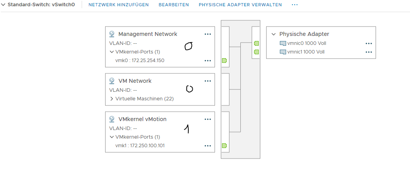Open the vmnic0 three-dot actions menu
410x173 pixels.
(369, 44)
